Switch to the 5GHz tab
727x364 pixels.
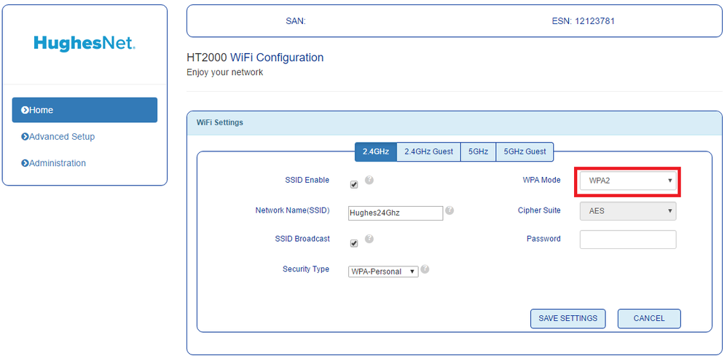(x=478, y=151)
